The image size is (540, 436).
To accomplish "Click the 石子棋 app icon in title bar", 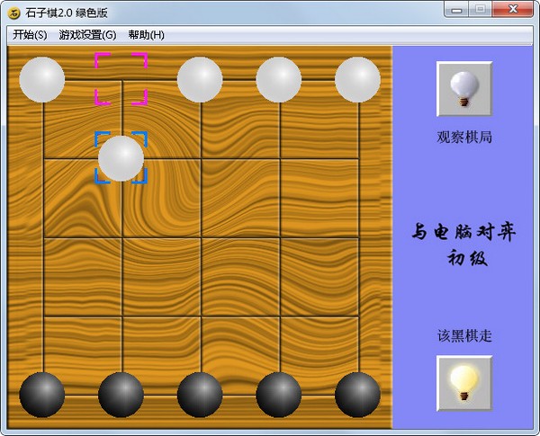I will tap(14, 13).
